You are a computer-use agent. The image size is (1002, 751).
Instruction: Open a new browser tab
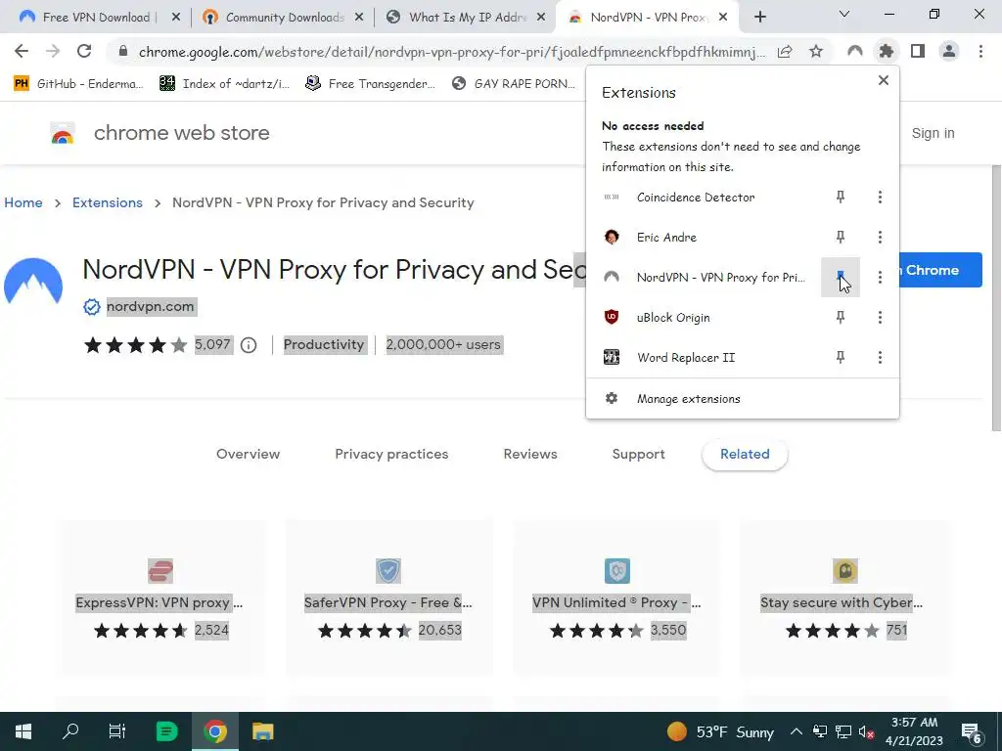point(759,18)
